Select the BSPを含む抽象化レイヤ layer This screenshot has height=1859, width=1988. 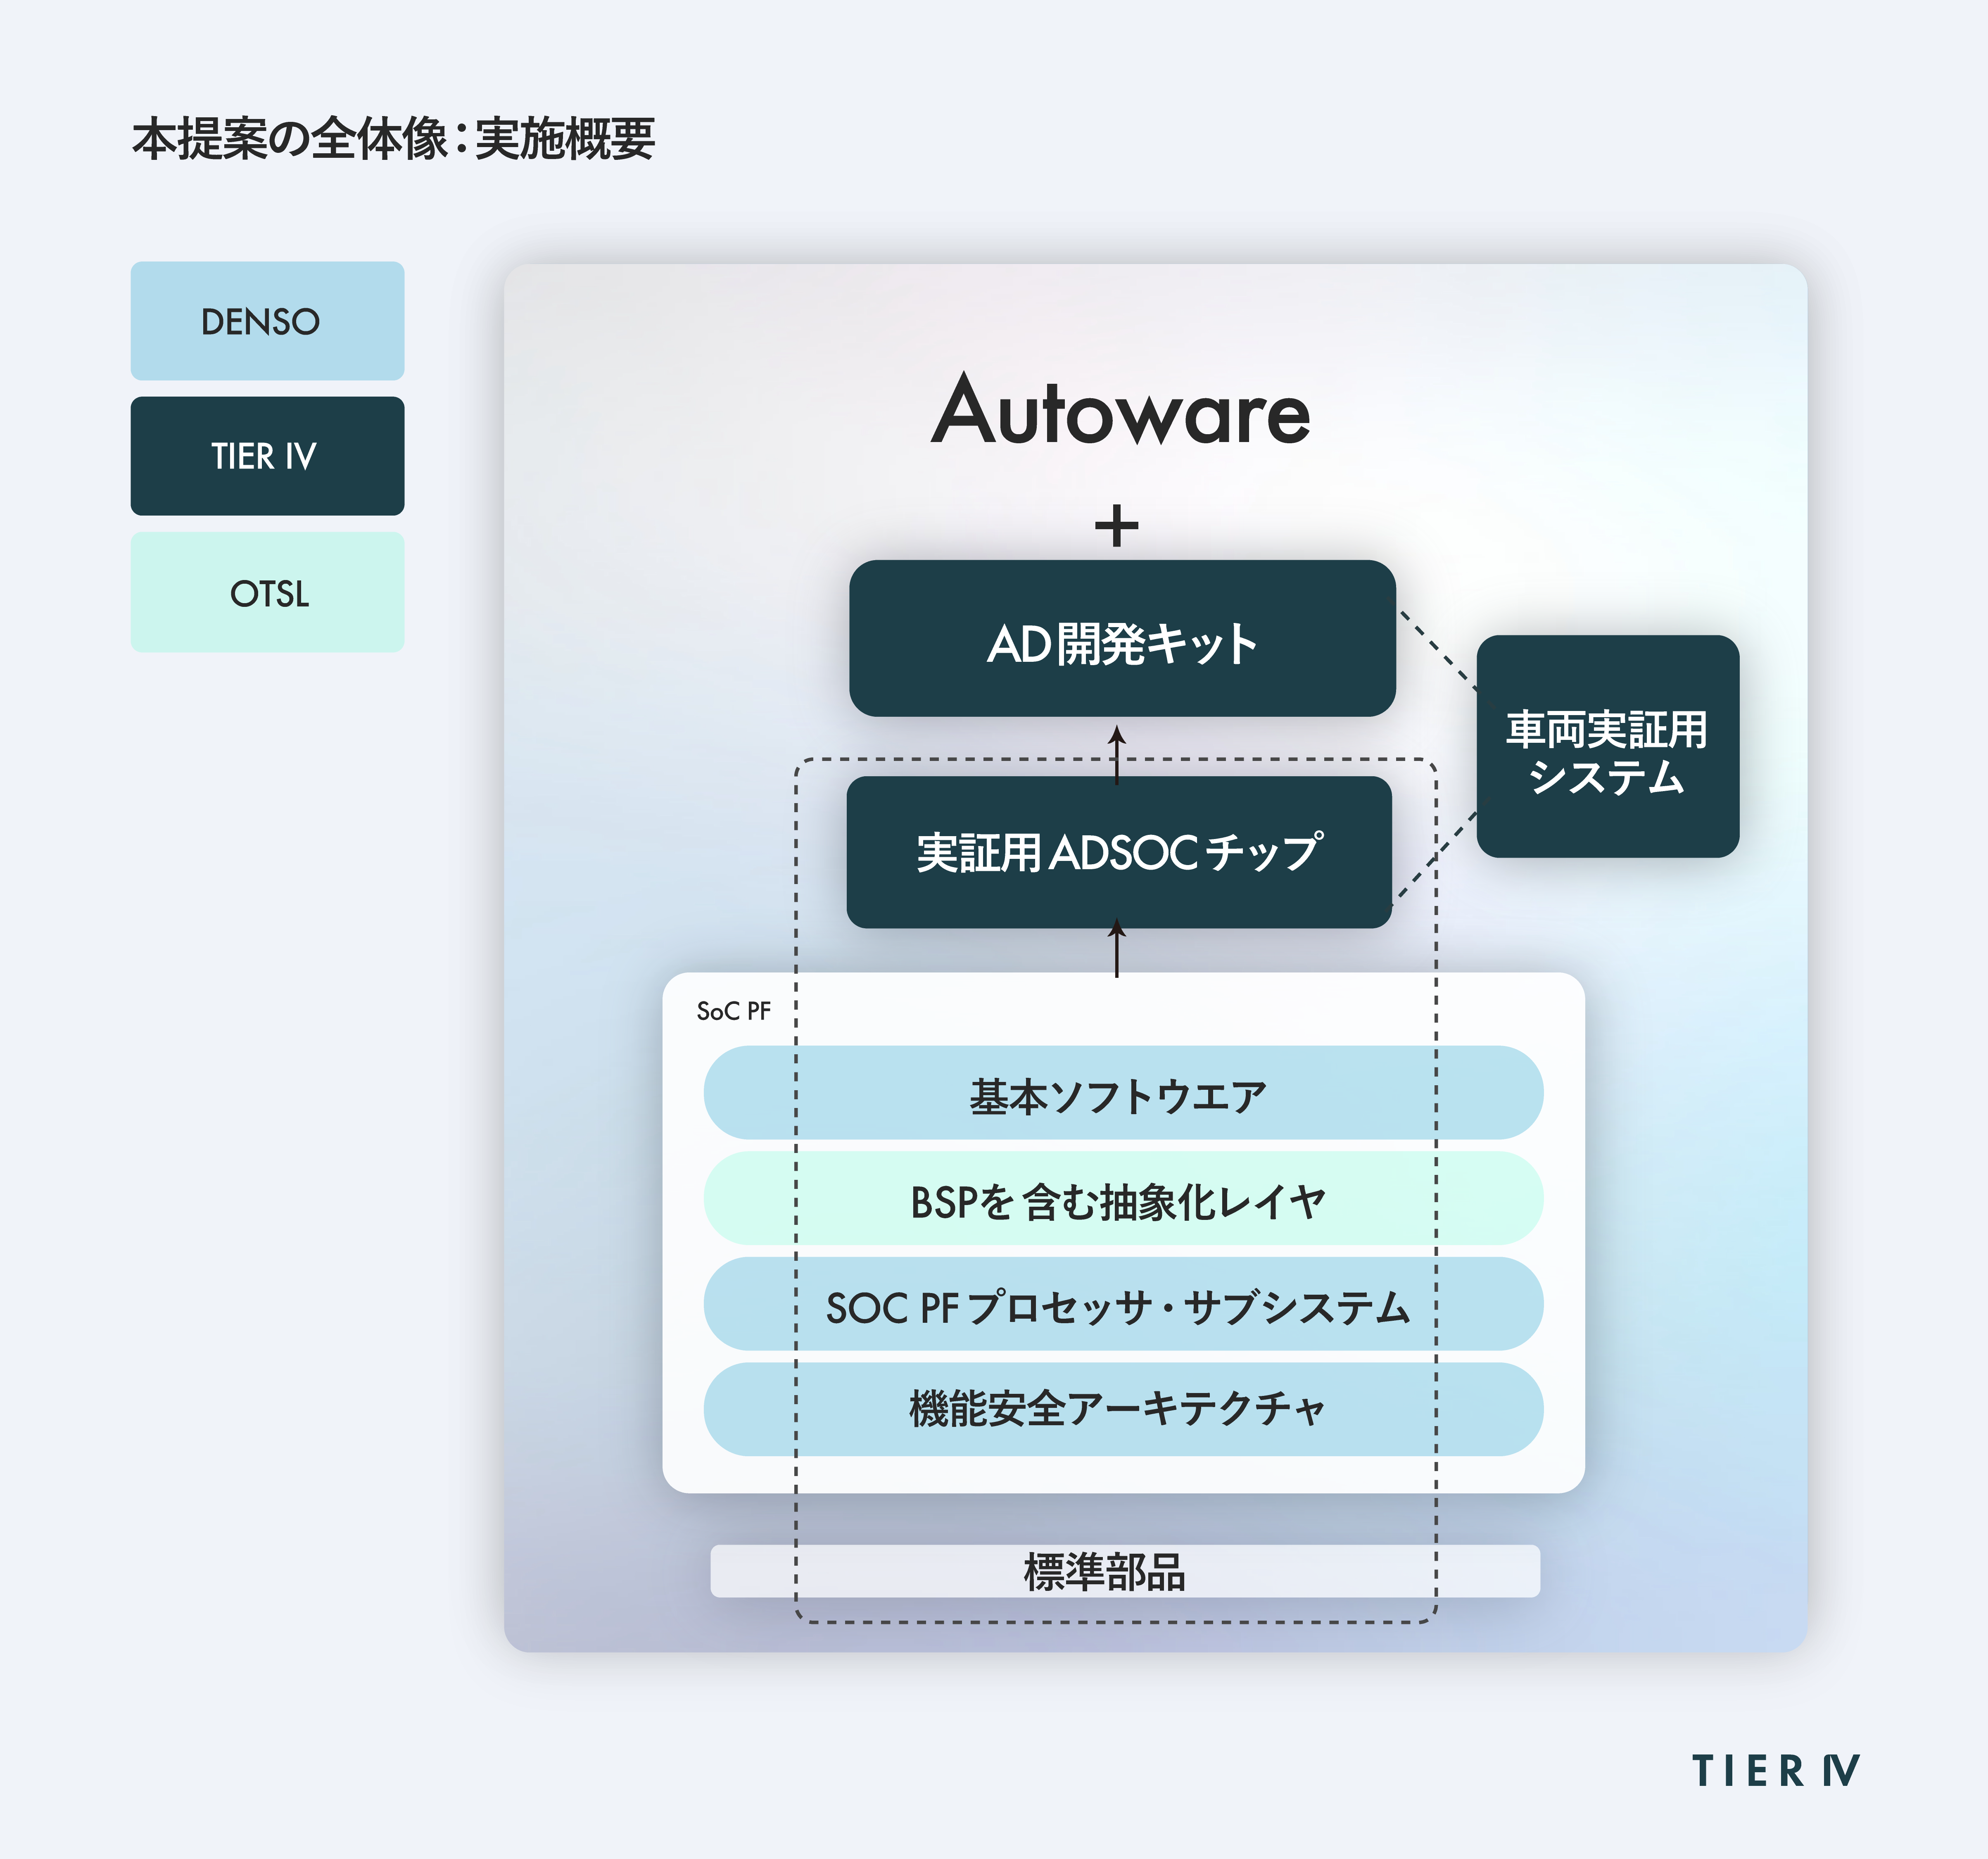[1123, 1198]
